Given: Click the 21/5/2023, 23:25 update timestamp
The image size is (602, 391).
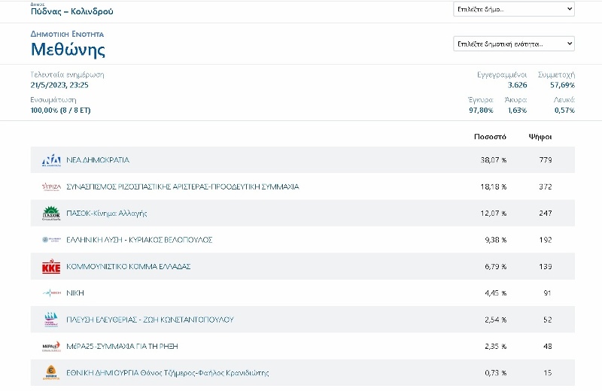Looking at the screenshot, I should click(x=59, y=85).
